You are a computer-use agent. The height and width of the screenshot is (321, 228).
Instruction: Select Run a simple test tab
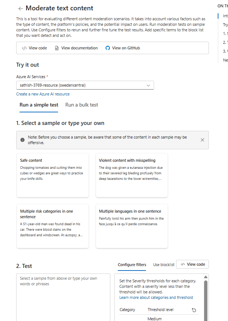tap(39, 105)
